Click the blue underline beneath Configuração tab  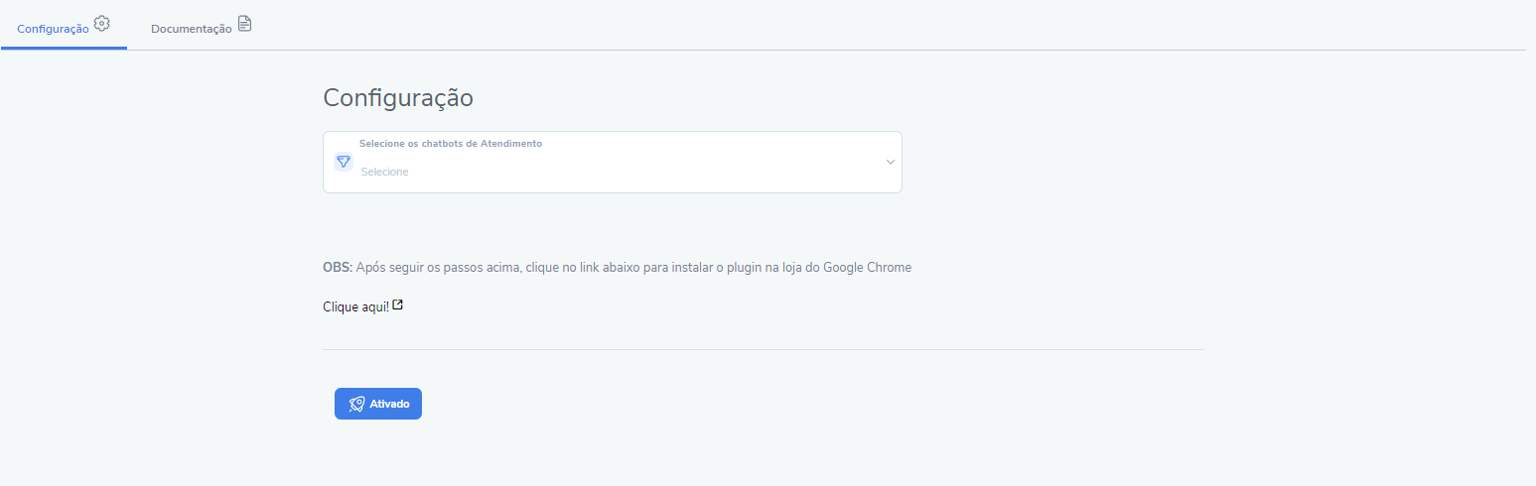[x=64, y=48]
